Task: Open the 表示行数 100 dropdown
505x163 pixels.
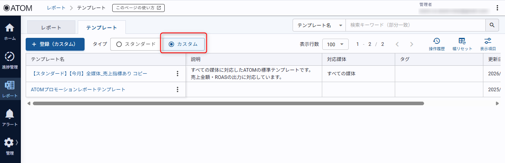Action: pyautogui.click(x=335, y=44)
